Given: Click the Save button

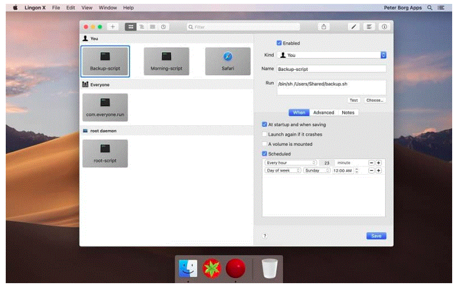Looking at the screenshot, I should click(x=376, y=236).
